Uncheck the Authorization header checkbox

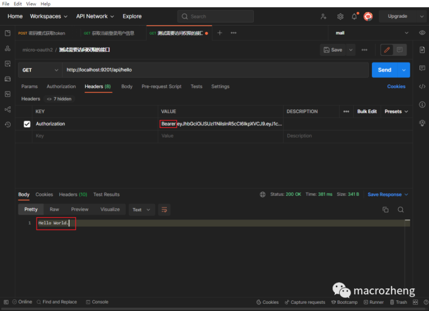tap(27, 124)
